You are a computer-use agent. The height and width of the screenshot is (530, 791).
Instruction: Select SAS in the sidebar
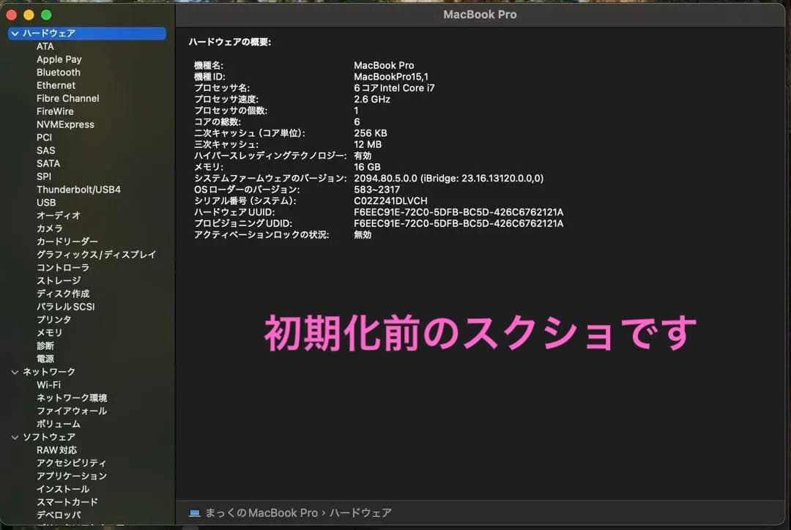point(46,151)
